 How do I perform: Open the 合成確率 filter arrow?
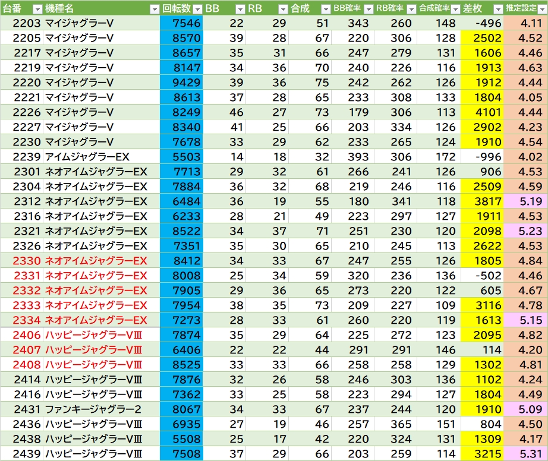point(455,9)
